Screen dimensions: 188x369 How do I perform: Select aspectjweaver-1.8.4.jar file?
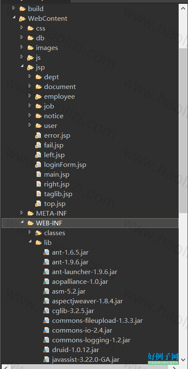click(88, 301)
